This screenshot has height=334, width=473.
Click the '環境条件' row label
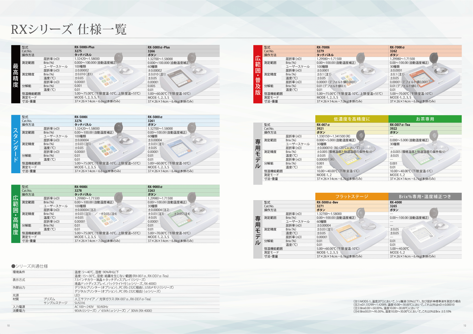point(19,272)
